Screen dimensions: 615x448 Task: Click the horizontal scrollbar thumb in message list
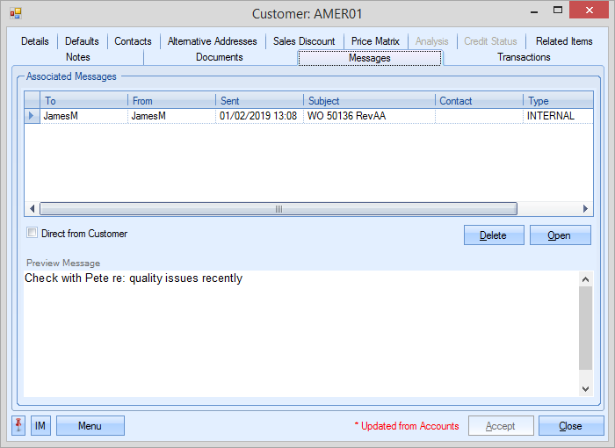pyautogui.click(x=279, y=209)
